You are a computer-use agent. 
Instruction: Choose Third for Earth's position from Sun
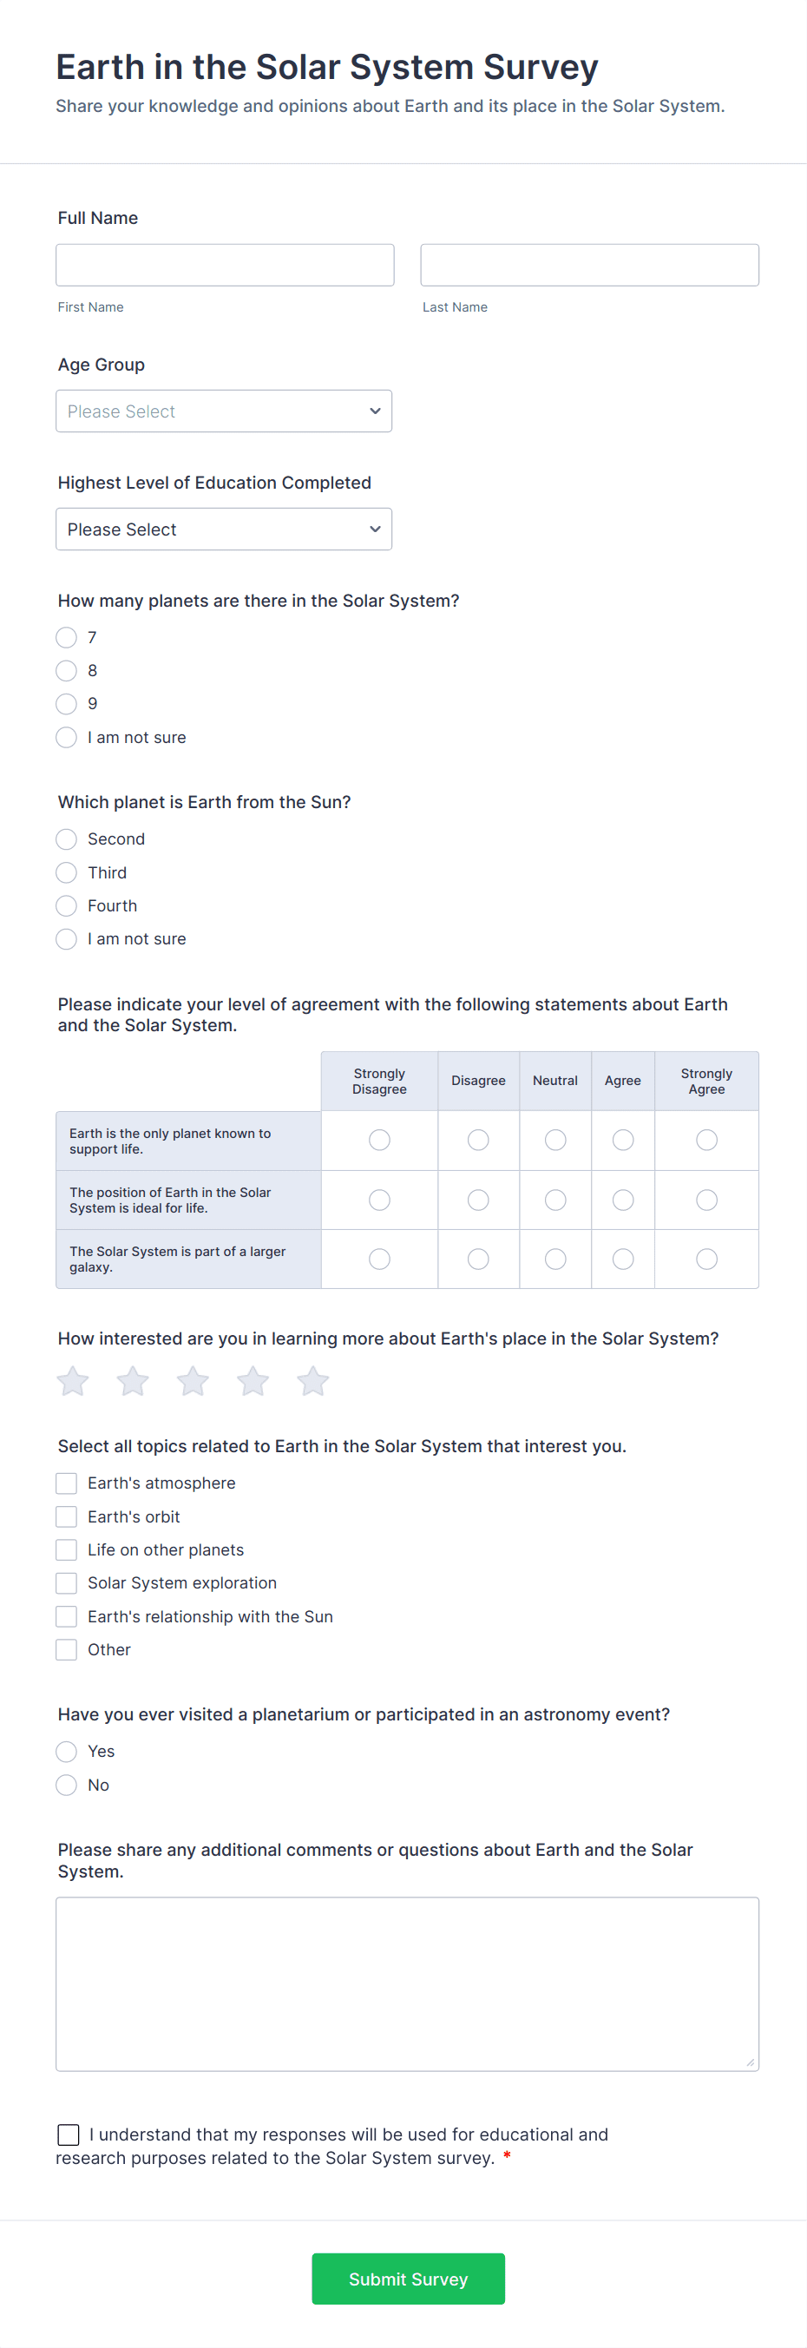pyautogui.click(x=66, y=872)
